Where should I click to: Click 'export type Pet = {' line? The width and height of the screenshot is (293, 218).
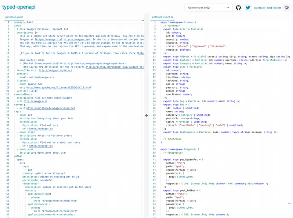pyautogui.click(x=176, y=105)
